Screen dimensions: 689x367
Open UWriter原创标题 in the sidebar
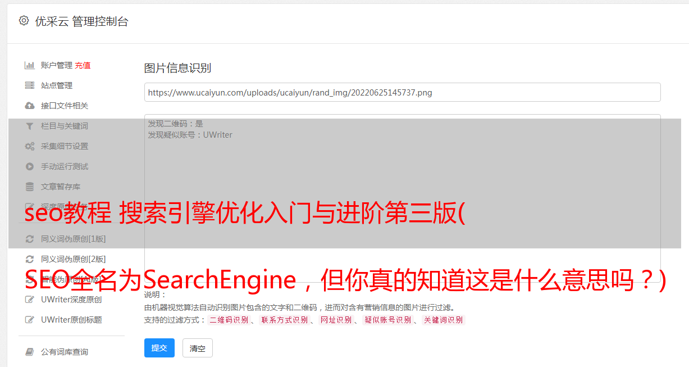pos(71,320)
